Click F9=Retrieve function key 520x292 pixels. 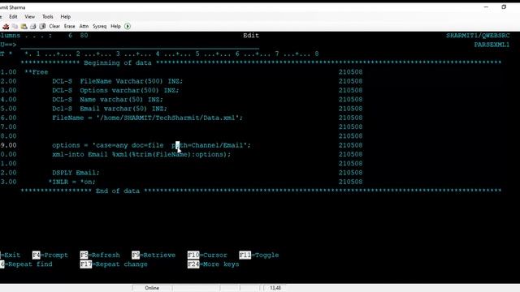(x=154, y=255)
